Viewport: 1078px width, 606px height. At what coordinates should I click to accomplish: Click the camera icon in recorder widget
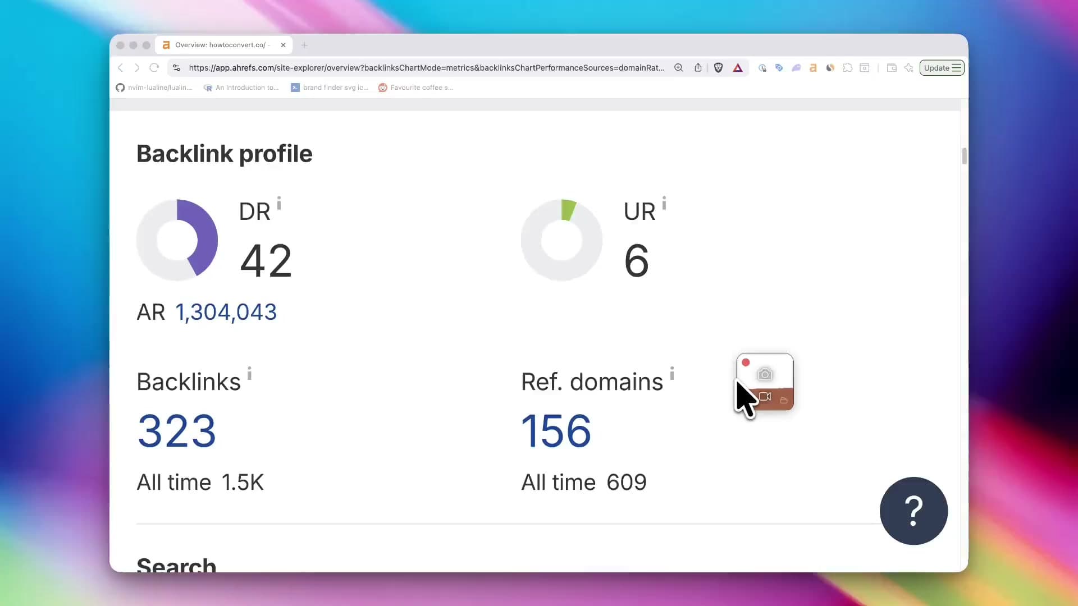coord(765,374)
